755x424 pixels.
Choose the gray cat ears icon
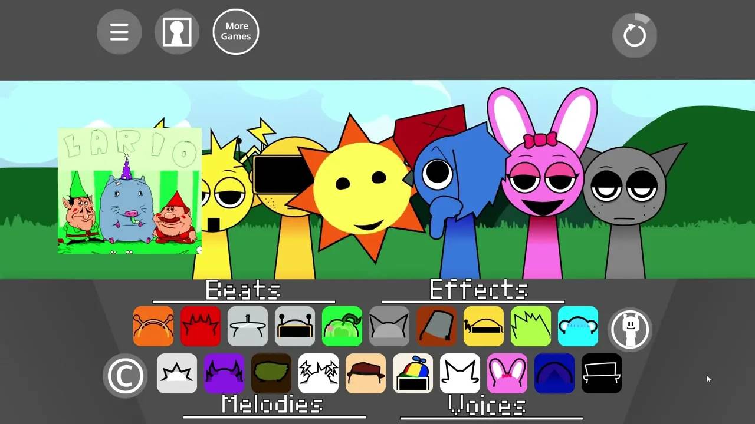(x=389, y=326)
